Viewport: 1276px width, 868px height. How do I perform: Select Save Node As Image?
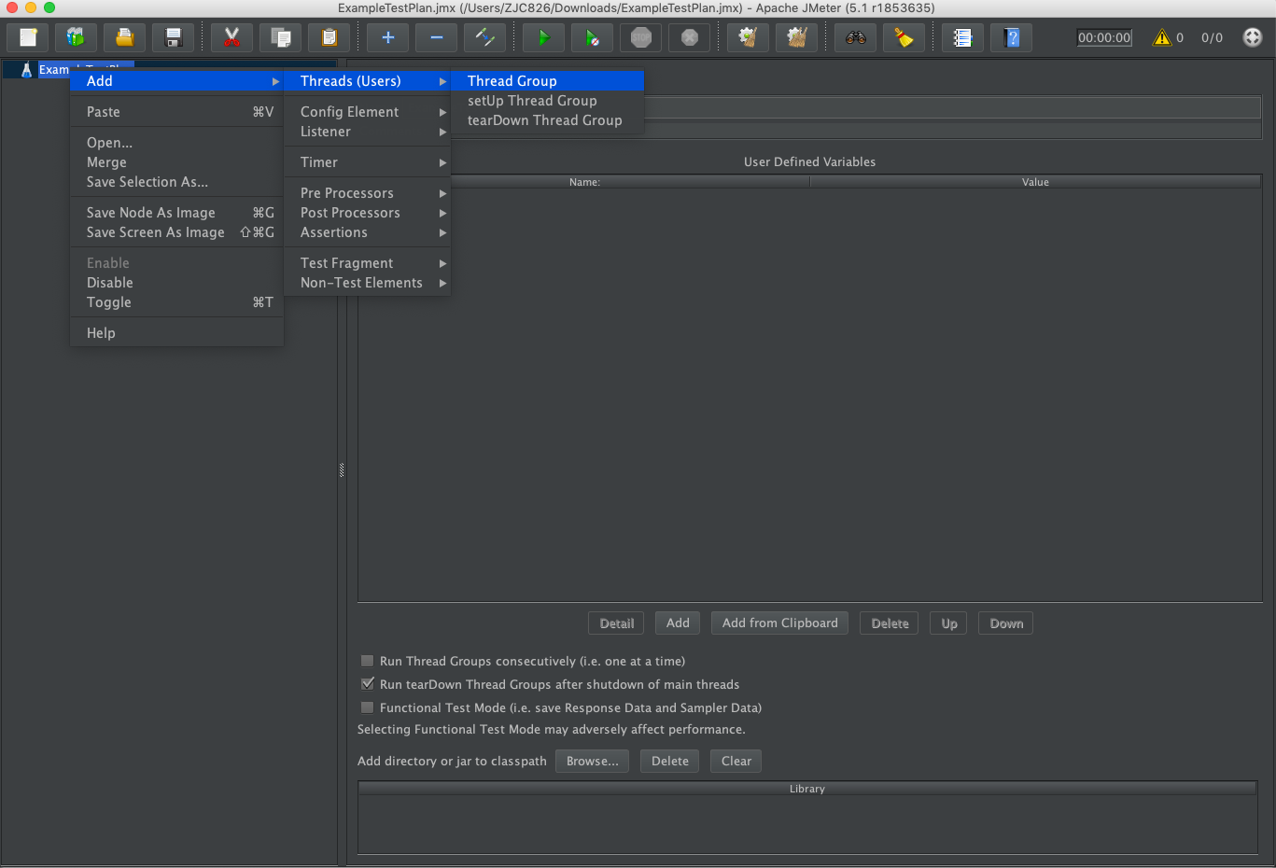(x=176, y=213)
